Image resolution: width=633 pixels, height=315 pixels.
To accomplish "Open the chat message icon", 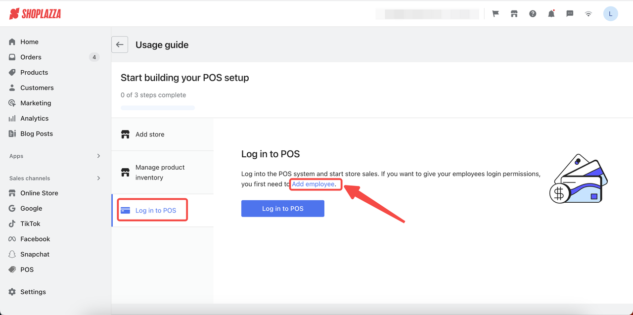I will pyautogui.click(x=570, y=14).
